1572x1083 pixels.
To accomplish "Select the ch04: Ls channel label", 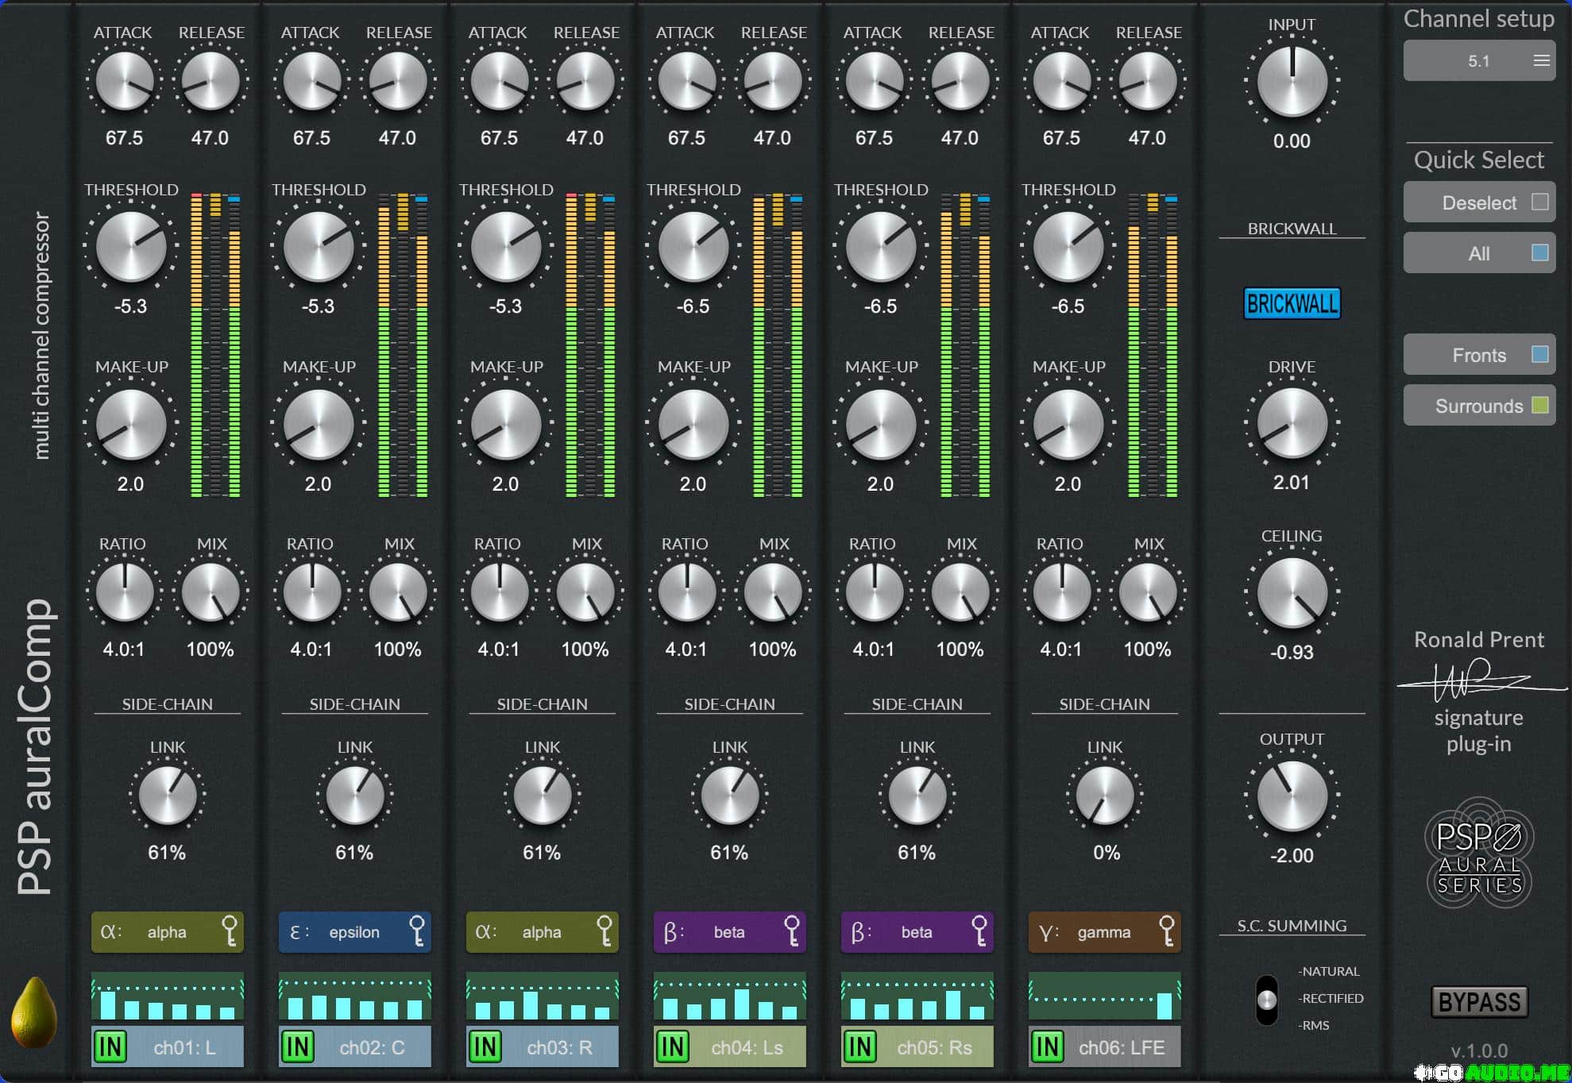I will click(x=747, y=1047).
